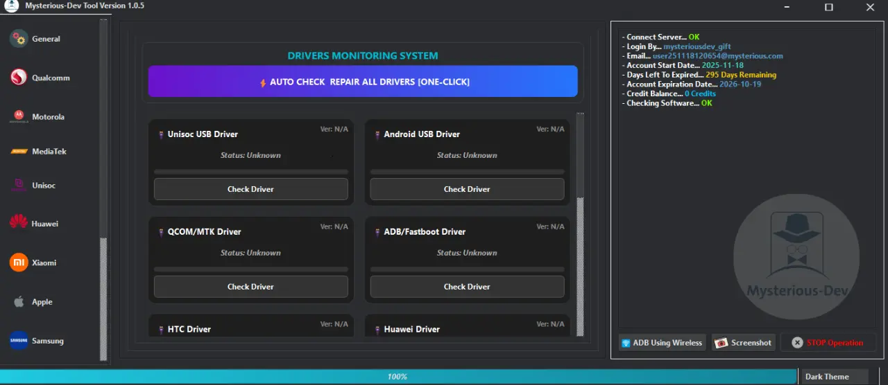Select the Qualcomm Snapdragon icon

19,78
